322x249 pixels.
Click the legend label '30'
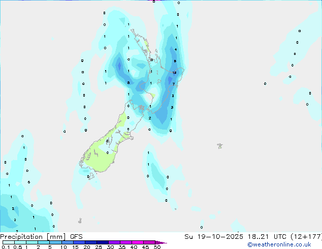click(110, 247)
